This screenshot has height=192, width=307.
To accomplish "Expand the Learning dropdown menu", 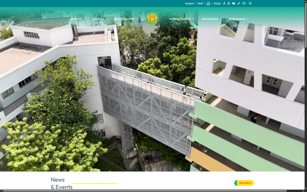I will (x=99, y=19).
